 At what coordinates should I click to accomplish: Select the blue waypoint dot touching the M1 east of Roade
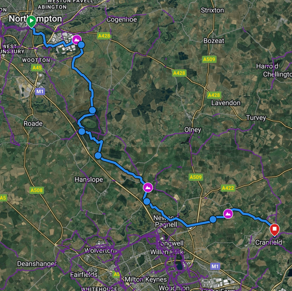point(82,132)
